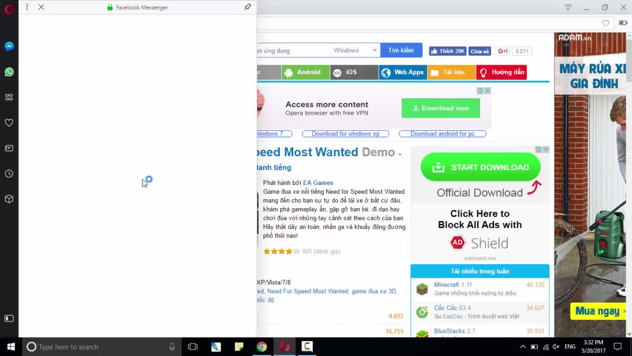
Task: Open Facebook Messenger from Opera sidebar
Action: (9, 46)
